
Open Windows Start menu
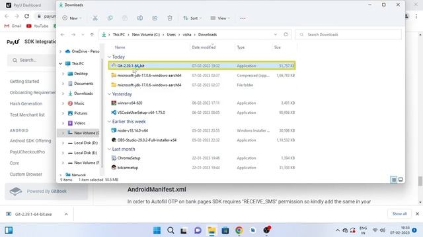(x=157, y=230)
